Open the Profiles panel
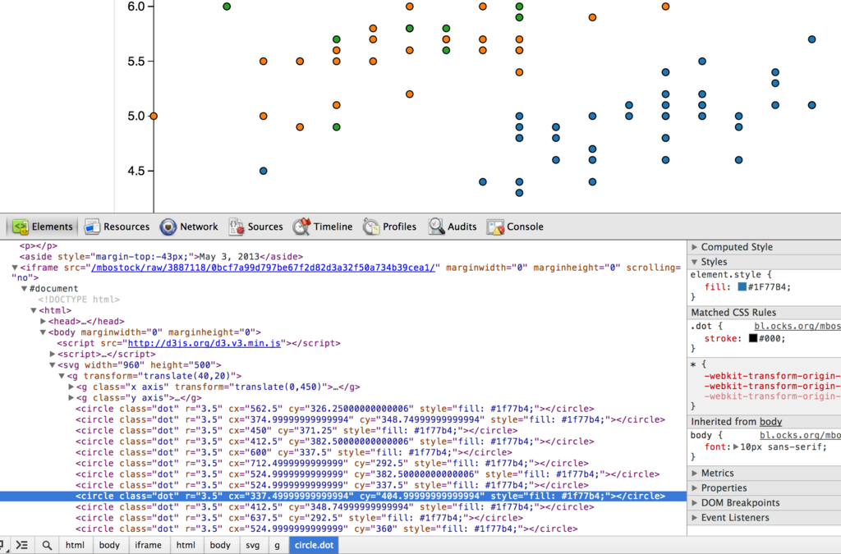The image size is (841, 554). [x=390, y=227]
